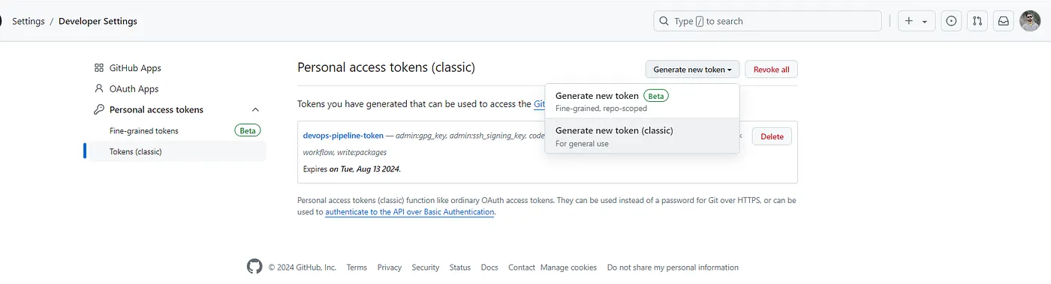Click the Developer Settings breadcrumb
This screenshot has width=1051, height=284.
(98, 21)
